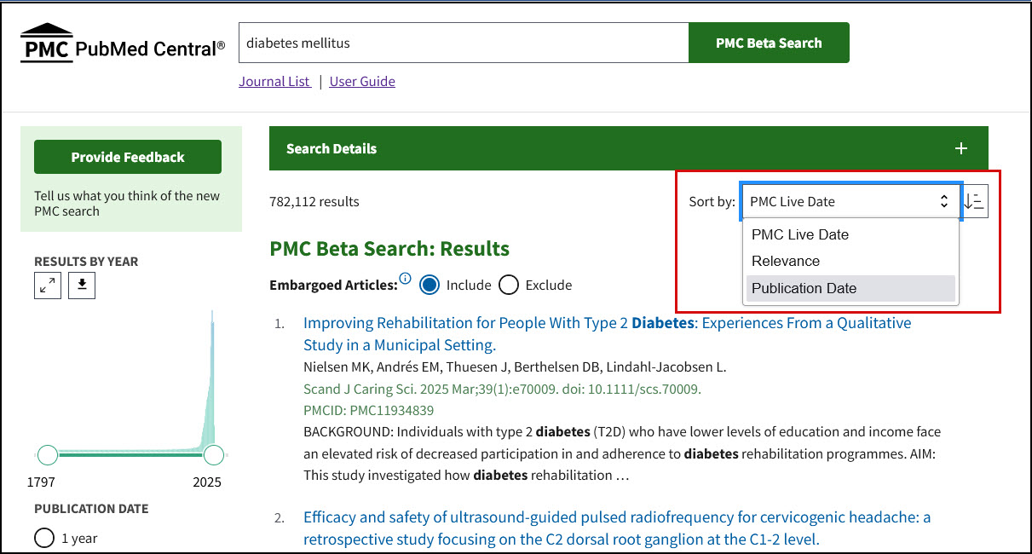Click the RESULTS BY YEAR heading
The height and width of the screenshot is (554, 1032).
(x=86, y=262)
